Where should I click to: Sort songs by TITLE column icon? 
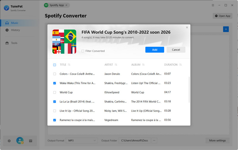click(69, 64)
